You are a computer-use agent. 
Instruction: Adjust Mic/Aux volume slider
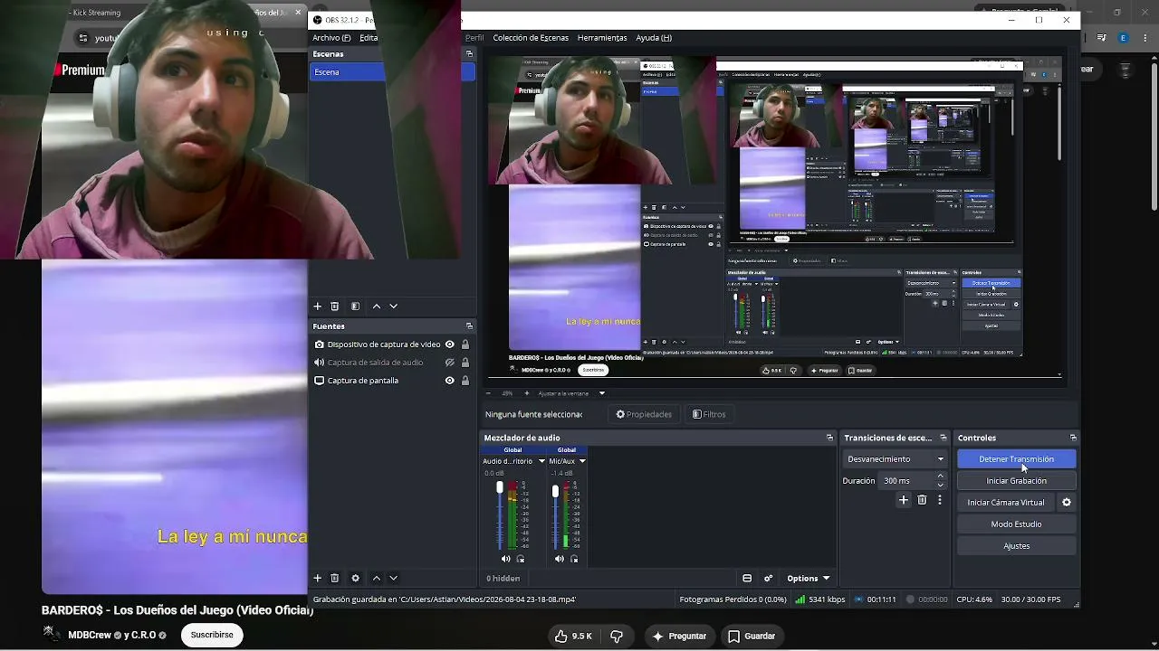555,492
